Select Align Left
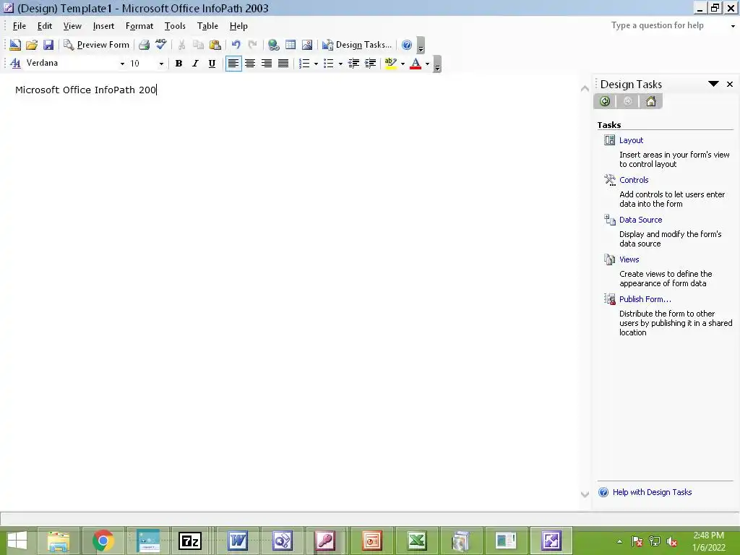Screen dimensions: 740x555 click(233, 64)
